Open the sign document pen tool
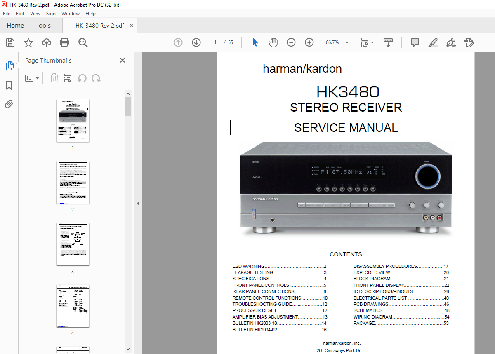The width and height of the screenshot is (495, 354). (x=451, y=42)
